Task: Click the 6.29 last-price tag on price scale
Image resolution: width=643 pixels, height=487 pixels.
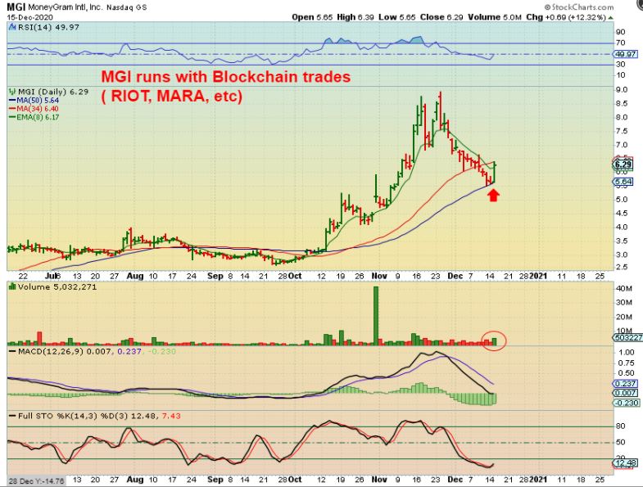Action: 623,165
